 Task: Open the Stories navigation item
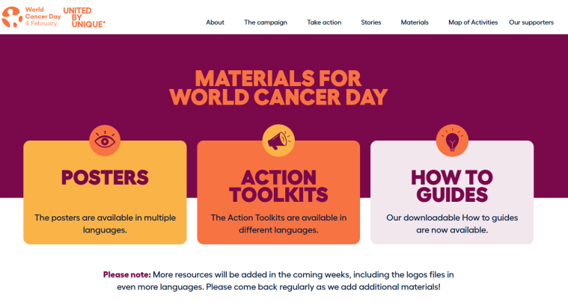click(371, 22)
